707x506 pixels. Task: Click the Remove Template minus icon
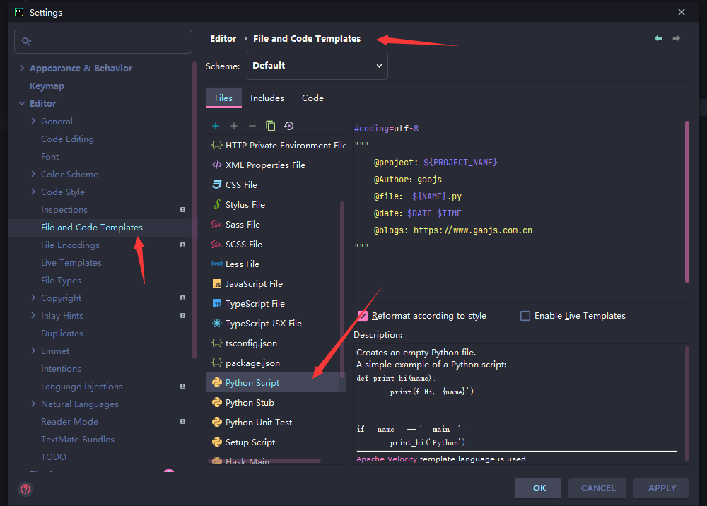252,126
